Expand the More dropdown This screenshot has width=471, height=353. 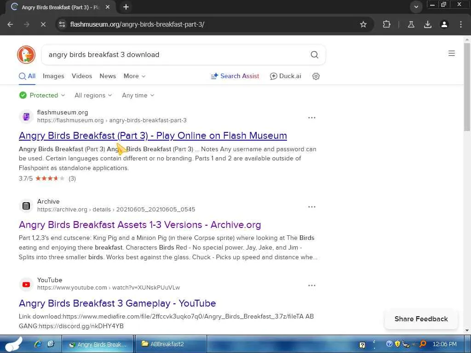(x=134, y=76)
